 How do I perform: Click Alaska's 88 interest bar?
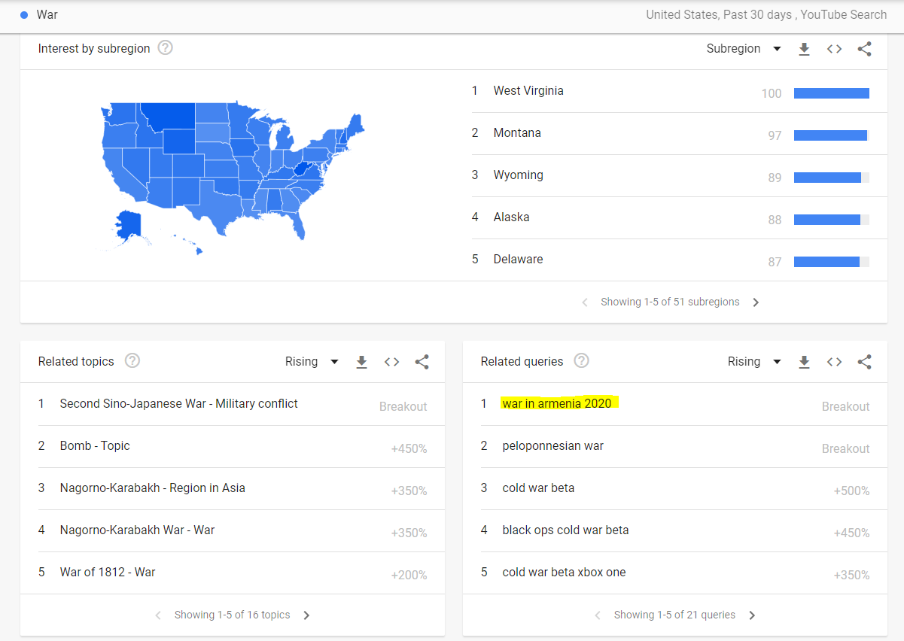pyautogui.click(x=832, y=220)
